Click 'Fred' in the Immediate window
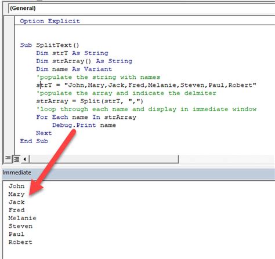Image resolution: width=275 pixels, height=259 pixels. tap(16, 210)
